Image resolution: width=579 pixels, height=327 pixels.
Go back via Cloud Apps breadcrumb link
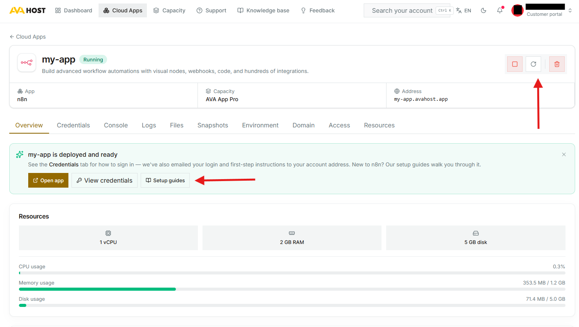[x=27, y=37]
